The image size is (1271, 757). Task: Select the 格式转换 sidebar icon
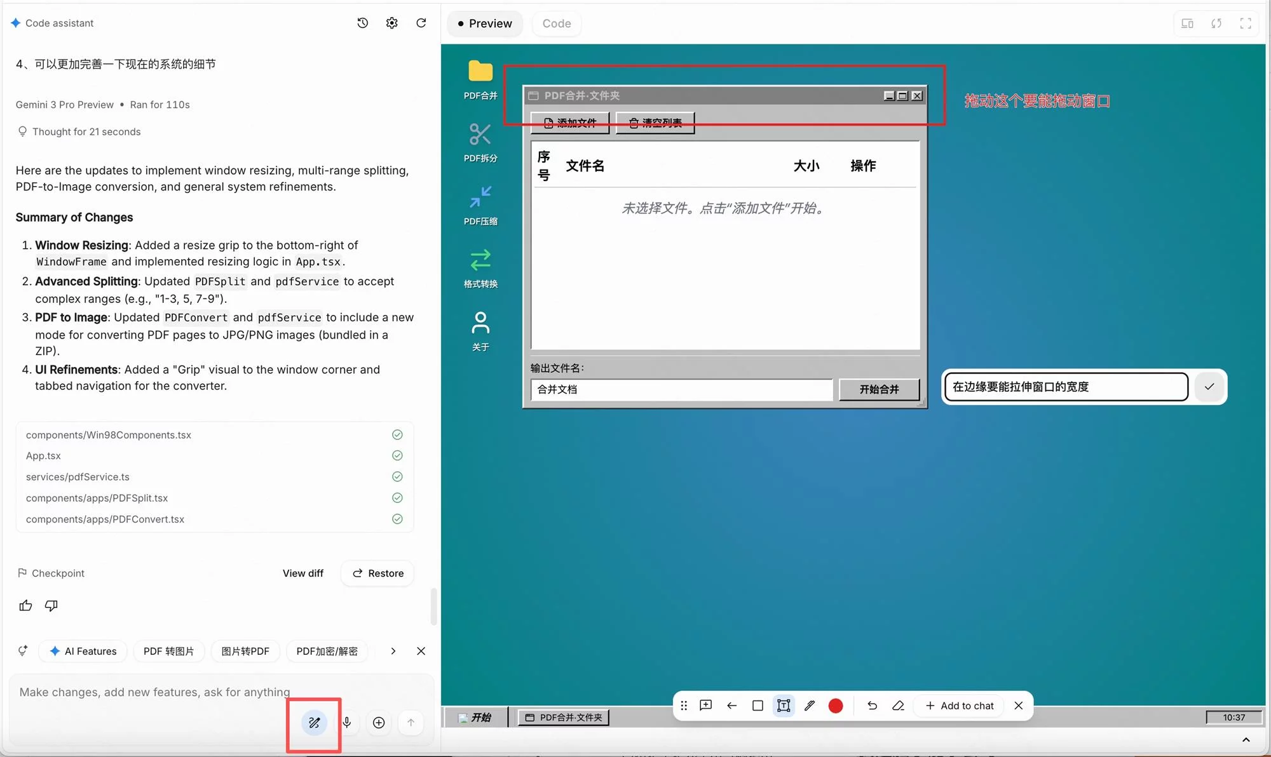coord(480,267)
